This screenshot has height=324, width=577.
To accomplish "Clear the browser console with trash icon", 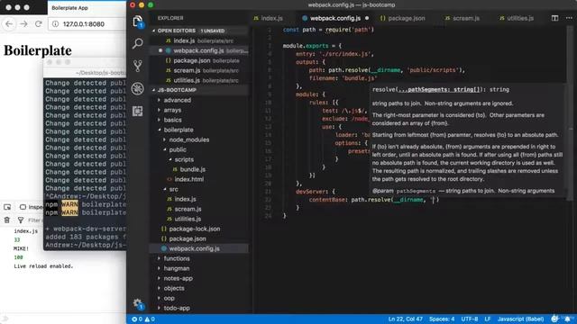I will [x=7, y=220].
